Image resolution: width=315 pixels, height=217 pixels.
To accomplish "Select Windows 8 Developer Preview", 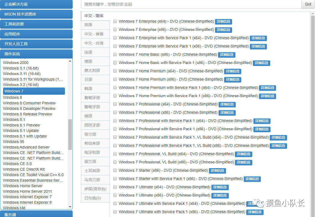I will tap(29, 108).
